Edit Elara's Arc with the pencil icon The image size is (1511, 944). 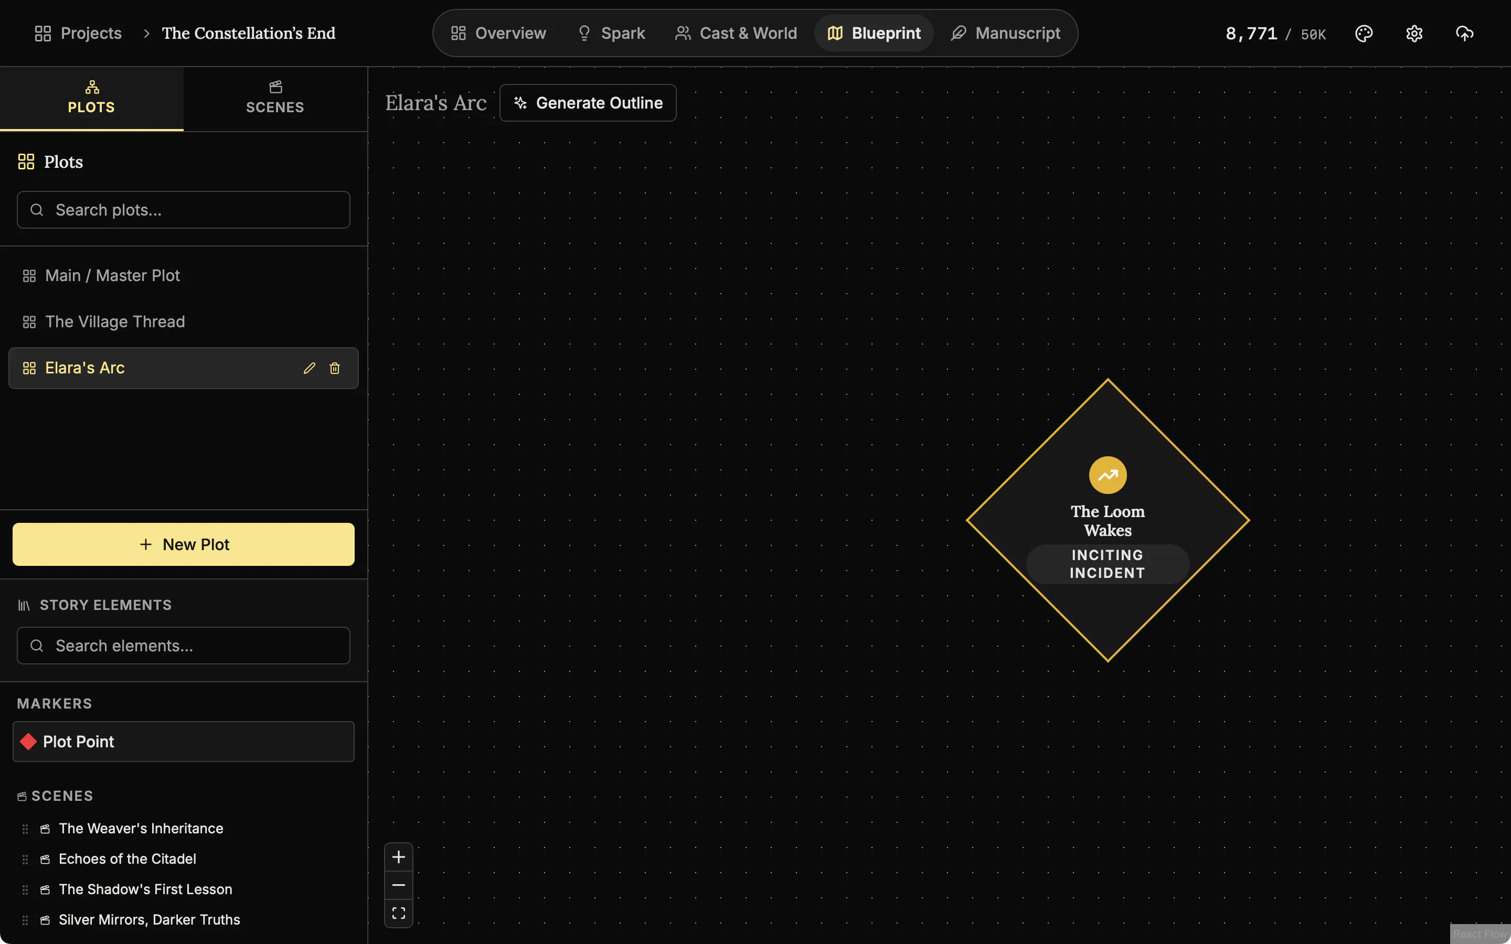pos(309,368)
